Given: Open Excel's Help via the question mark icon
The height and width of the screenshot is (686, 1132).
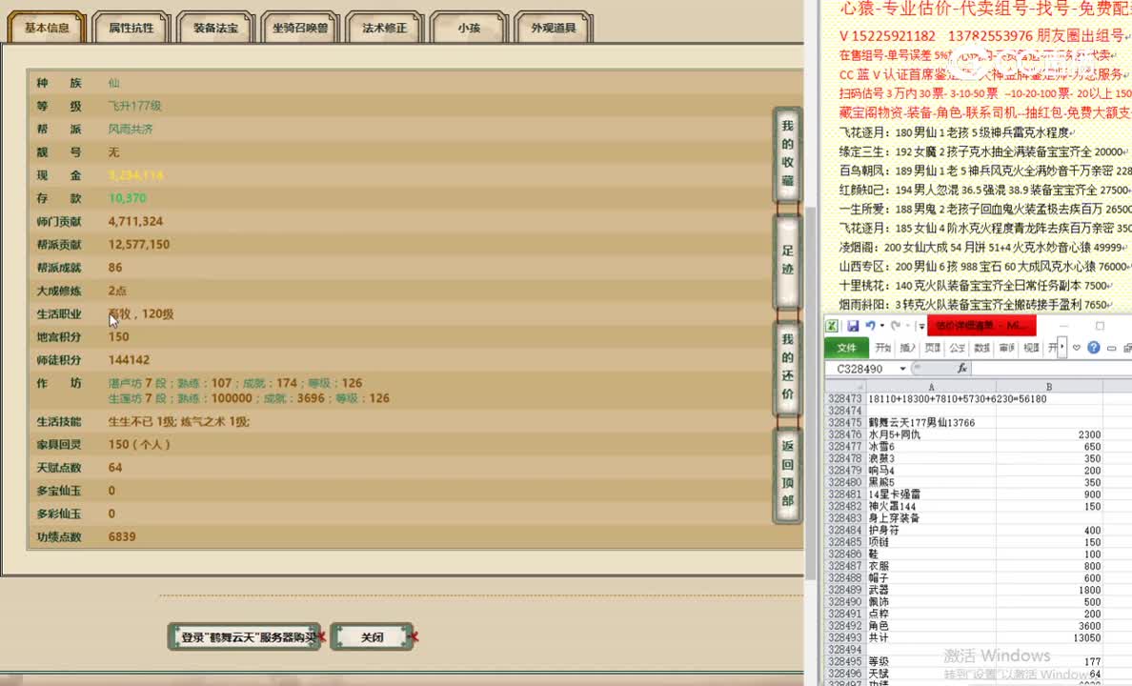Looking at the screenshot, I should pos(1093,347).
